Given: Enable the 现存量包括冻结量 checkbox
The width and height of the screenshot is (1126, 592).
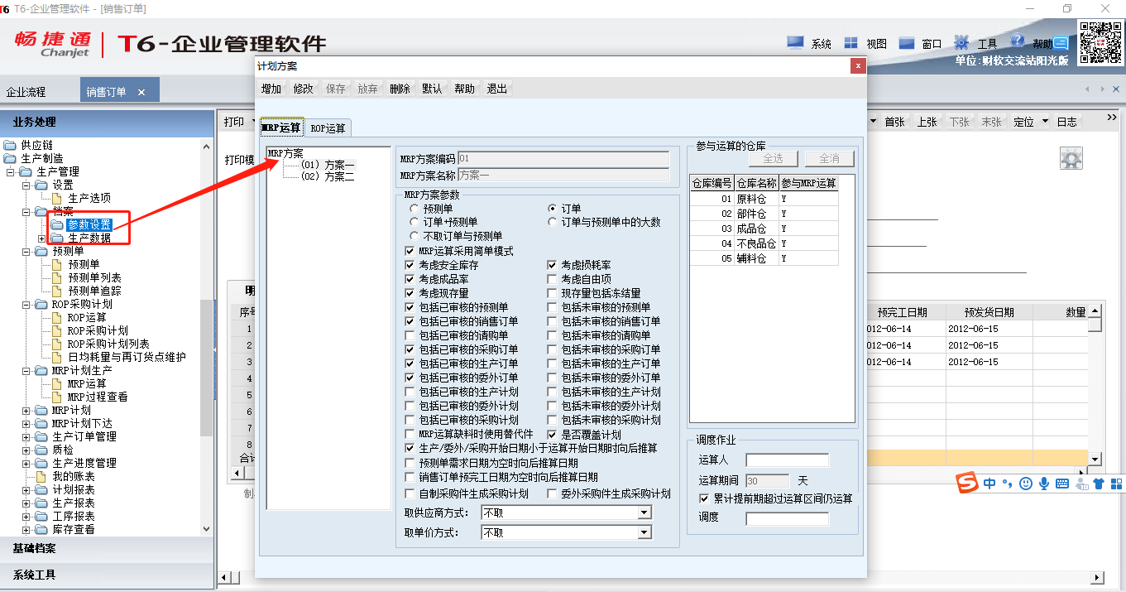Looking at the screenshot, I should tap(553, 293).
